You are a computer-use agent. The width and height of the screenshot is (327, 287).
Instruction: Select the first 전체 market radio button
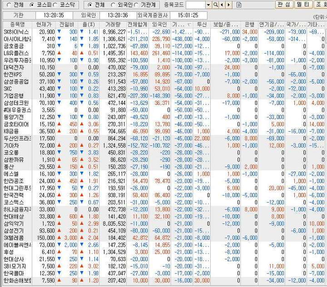click(x=9, y=5)
